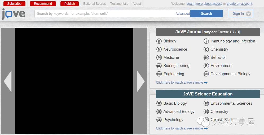Open the JoVE Journal header
The image size is (264, 135).
(x=208, y=32)
